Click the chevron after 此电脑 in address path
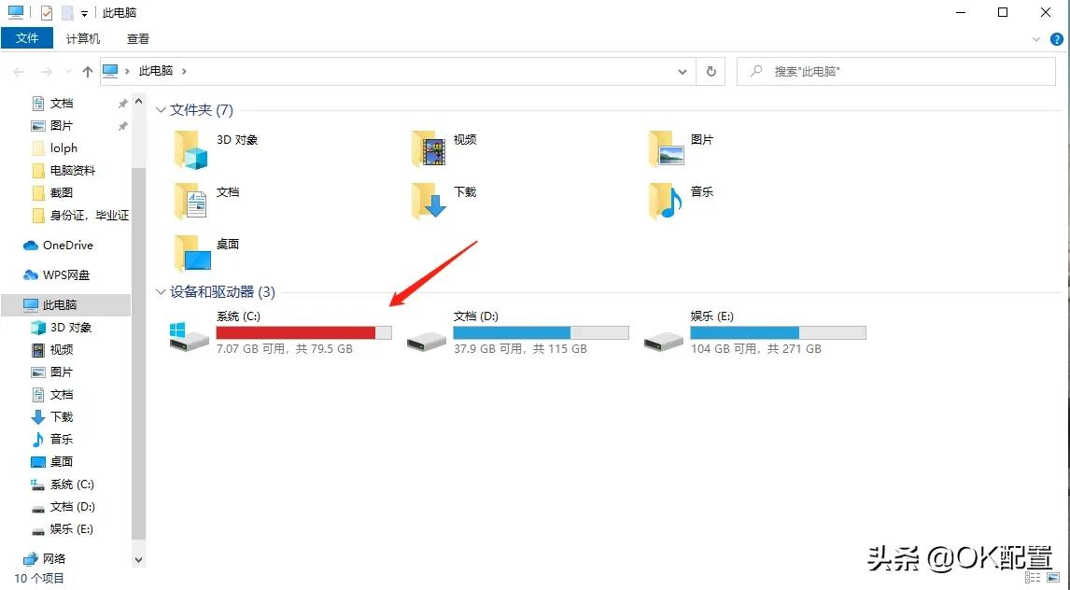Screen dimensions: 1070x590 184,71
